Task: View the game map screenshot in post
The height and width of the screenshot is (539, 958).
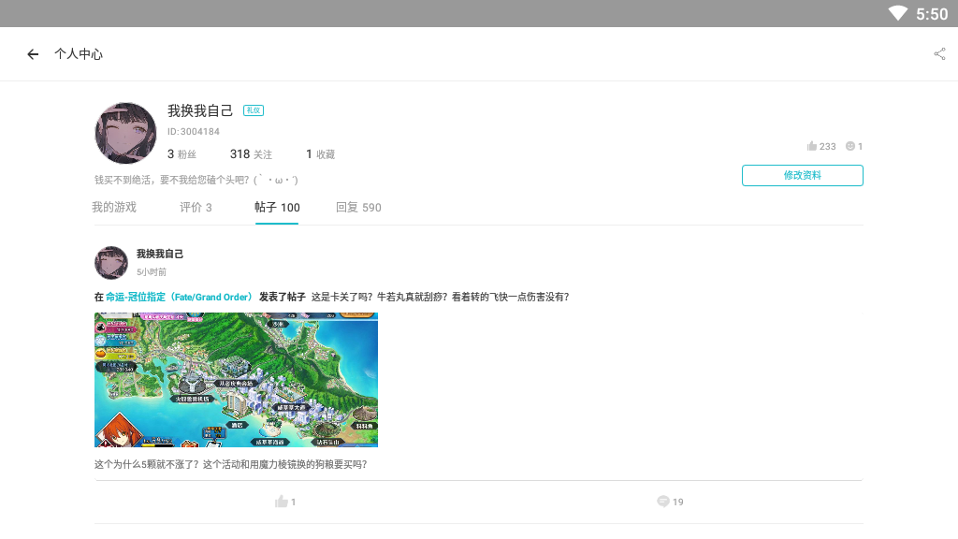Action: (237, 380)
